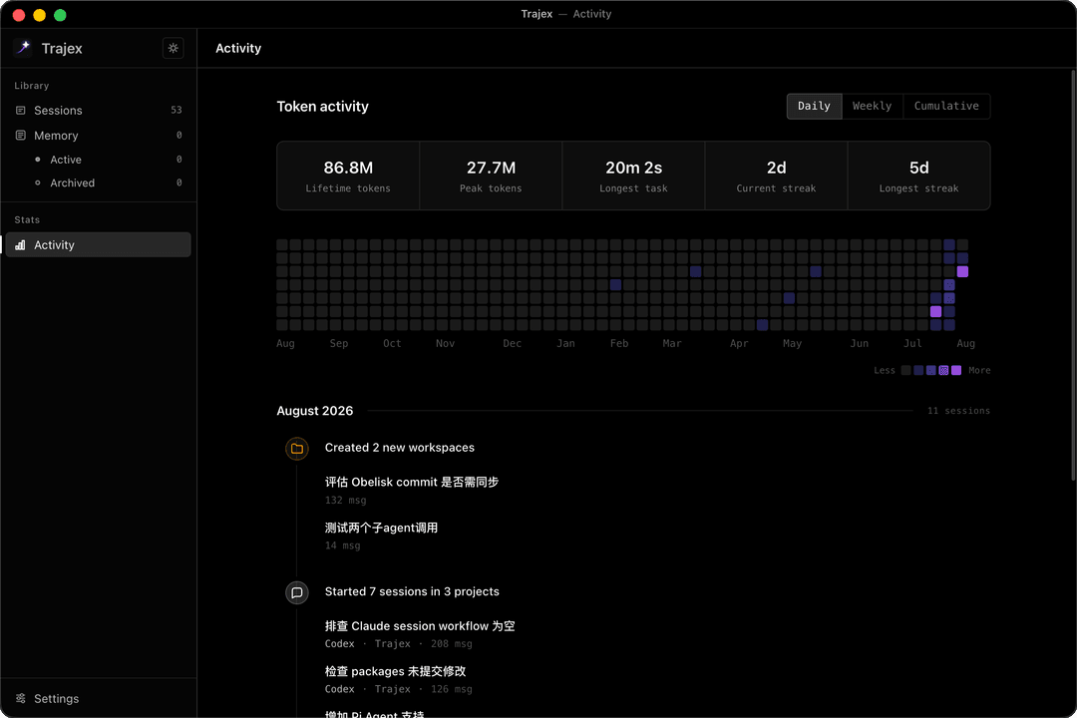Click the main panel vertical scrollbar
Viewport: 1077px width, 718px height.
(x=1073, y=275)
